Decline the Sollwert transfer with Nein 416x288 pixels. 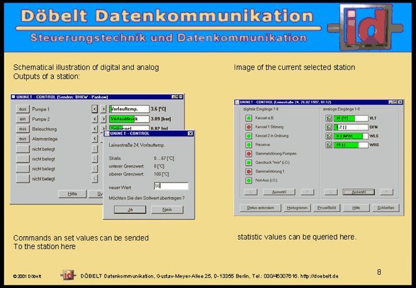(x=167, y=210)
